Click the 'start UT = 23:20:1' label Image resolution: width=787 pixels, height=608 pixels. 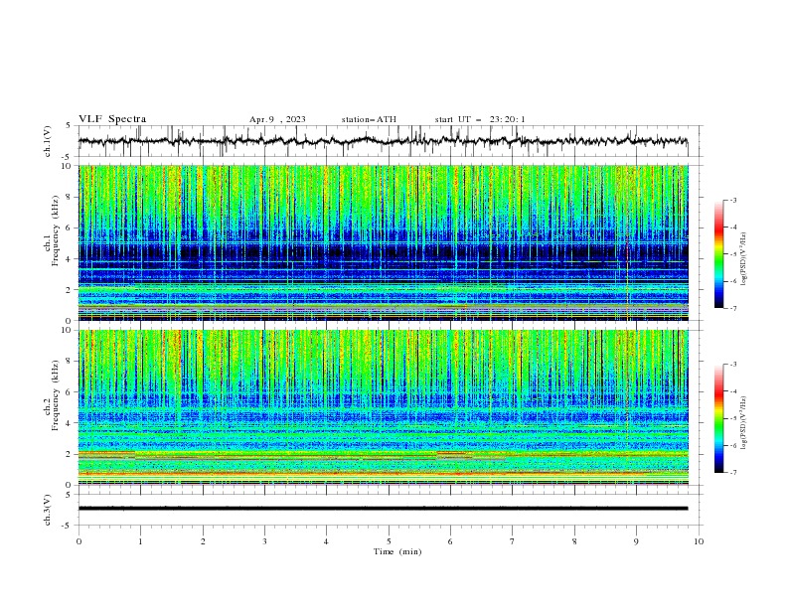click(480, 119)
